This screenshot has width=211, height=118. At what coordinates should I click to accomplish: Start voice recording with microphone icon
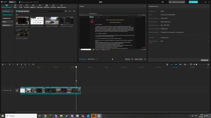(x=167, y=65)
